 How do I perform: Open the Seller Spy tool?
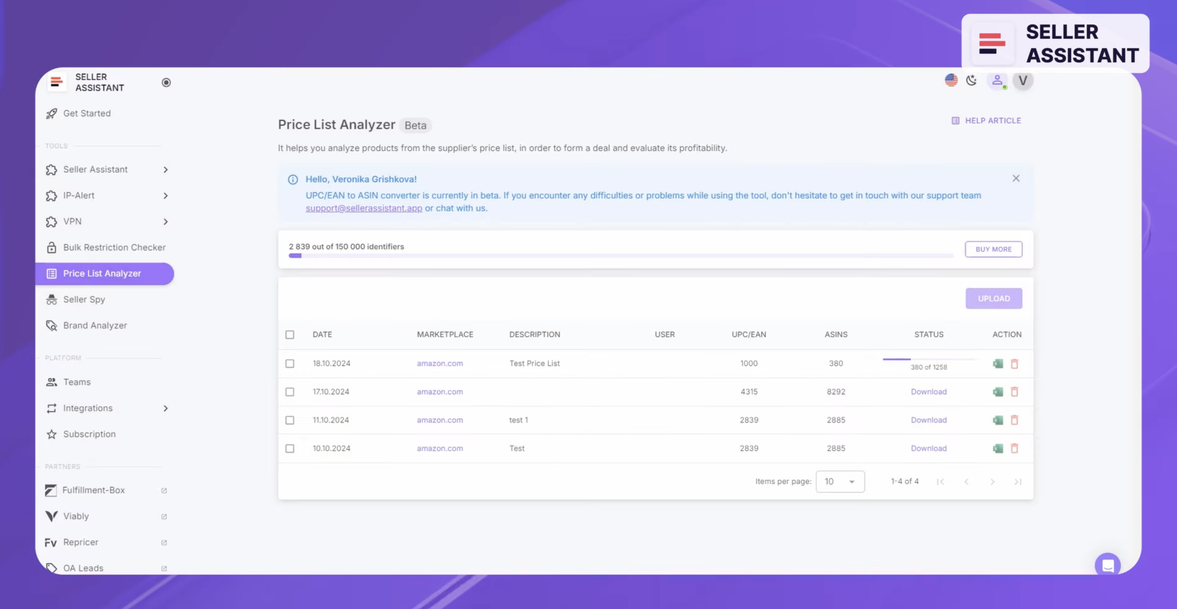[x=84, y=299]
